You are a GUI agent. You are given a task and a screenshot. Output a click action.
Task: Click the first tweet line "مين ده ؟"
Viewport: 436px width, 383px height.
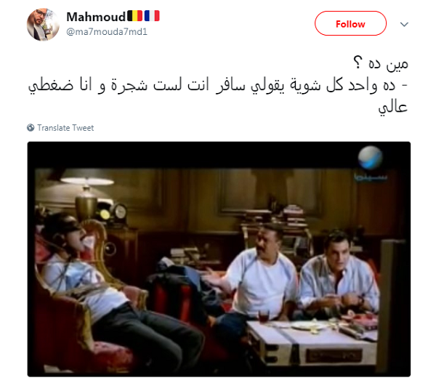(x=380, y=63)
